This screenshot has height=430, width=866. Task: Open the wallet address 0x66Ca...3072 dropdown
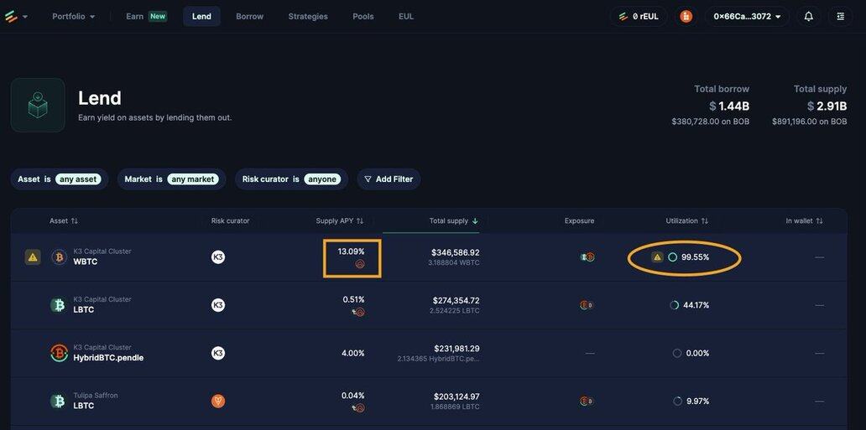[x=747, y=17]
